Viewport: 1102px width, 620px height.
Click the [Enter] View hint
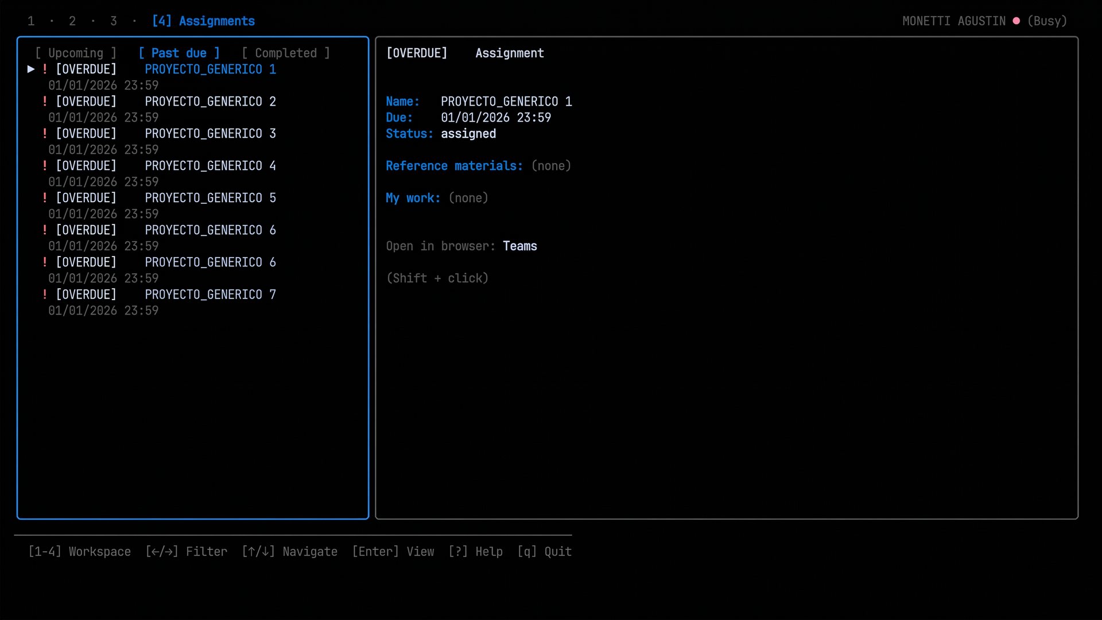tap(393, 552)
